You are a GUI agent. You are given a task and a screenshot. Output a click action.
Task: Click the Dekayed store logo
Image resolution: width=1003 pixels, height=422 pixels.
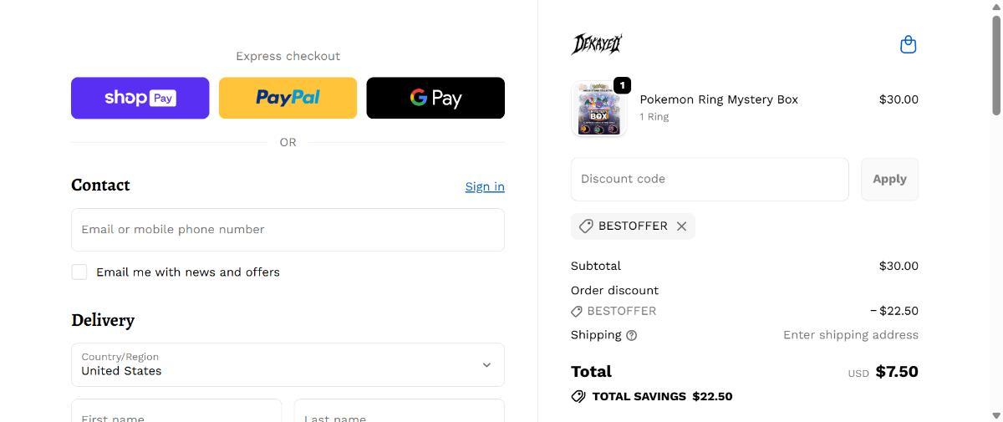(596, 44)
